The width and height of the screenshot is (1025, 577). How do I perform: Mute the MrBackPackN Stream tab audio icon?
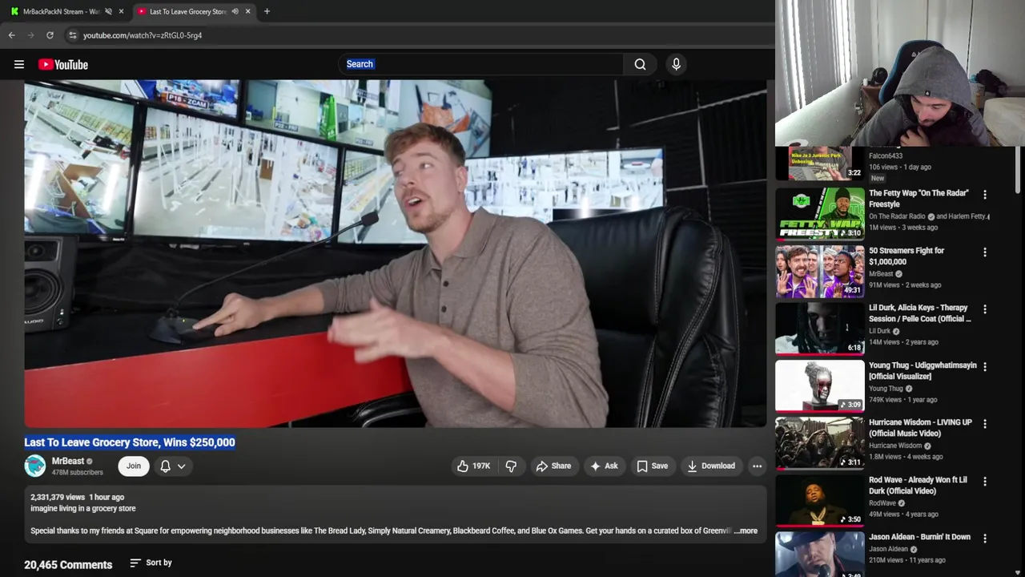[x=108, y=11]
